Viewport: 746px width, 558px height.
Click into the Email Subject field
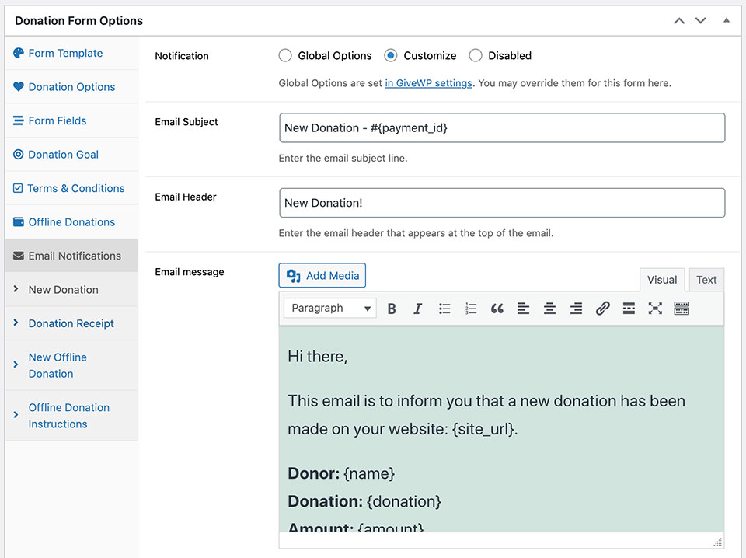(x=502, y=127)
